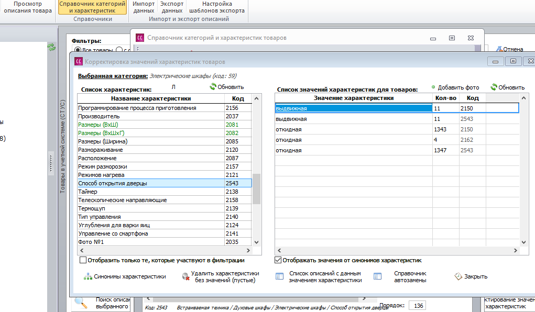Click the 'Значение характеристики' column header
The image size is (535, 312).
pos(354,98)
